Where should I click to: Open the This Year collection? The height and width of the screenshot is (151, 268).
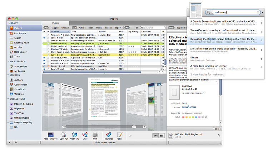pyautogui.click(x=19, y=113)
